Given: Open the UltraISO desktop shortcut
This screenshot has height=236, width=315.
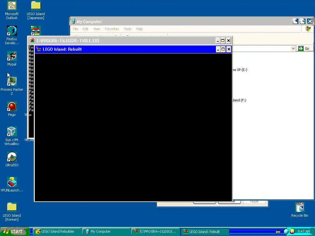Looking at the screenshot, I should [12, 159].
